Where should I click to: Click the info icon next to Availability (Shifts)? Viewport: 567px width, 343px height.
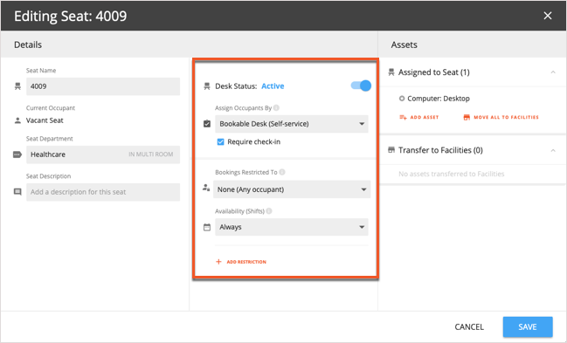point(269,211)
